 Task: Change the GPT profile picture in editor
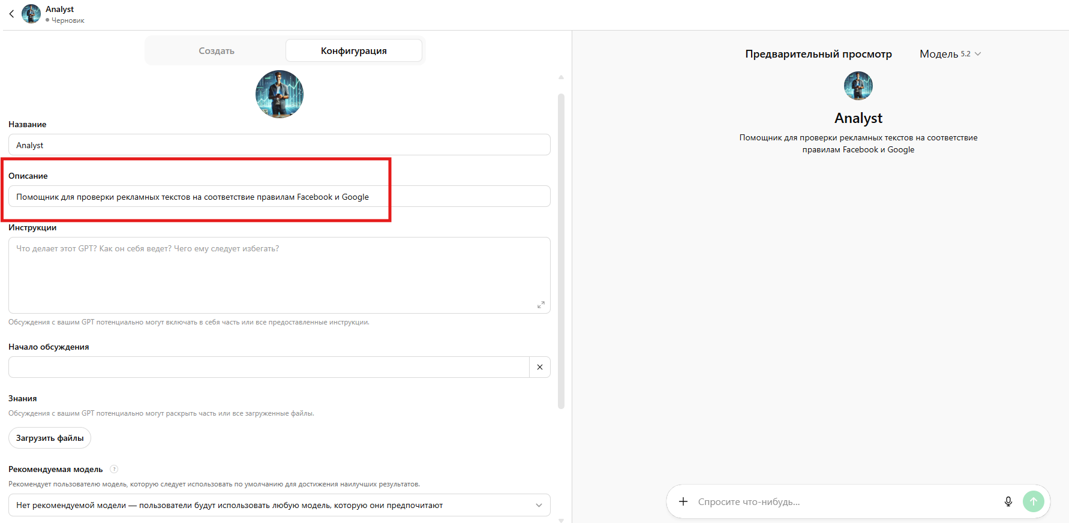pos(279,94)
